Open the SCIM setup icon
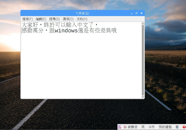186x130 pixels. (x=177, y=127)
